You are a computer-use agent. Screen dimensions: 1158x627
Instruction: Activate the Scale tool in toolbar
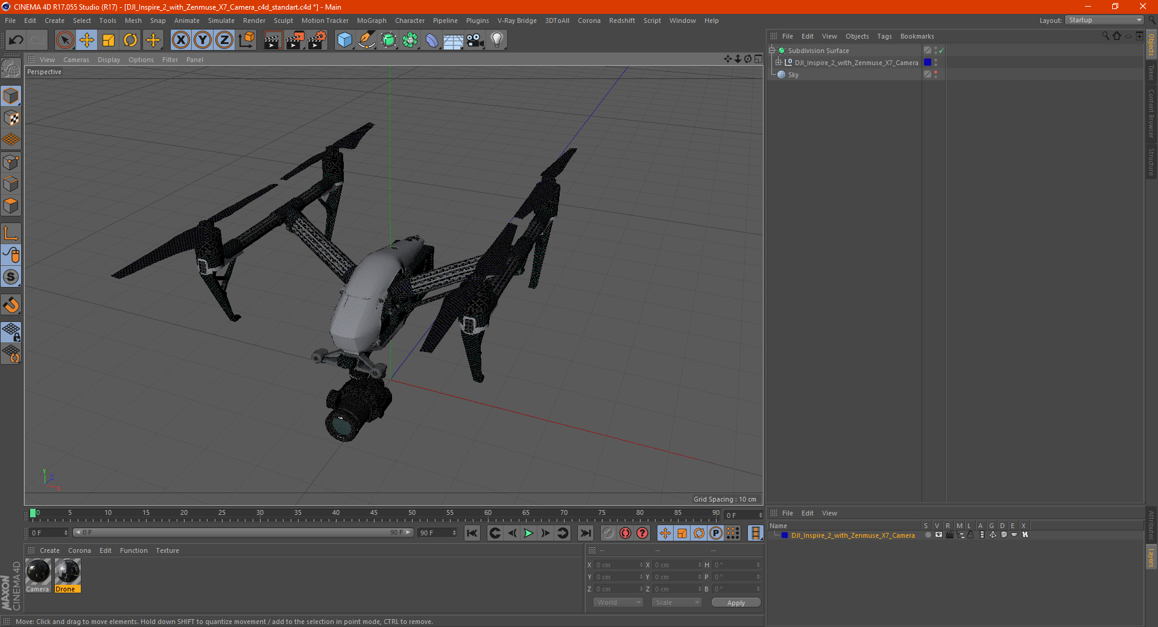coord(109,40)
